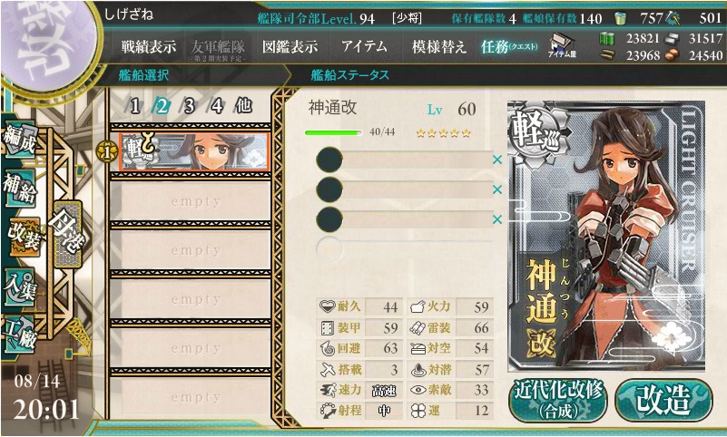Image resolution: width=727 pixels, height=437 pixels.
Task: Open the 補給 (resupply) side icon
Action: tap(19, 188)
